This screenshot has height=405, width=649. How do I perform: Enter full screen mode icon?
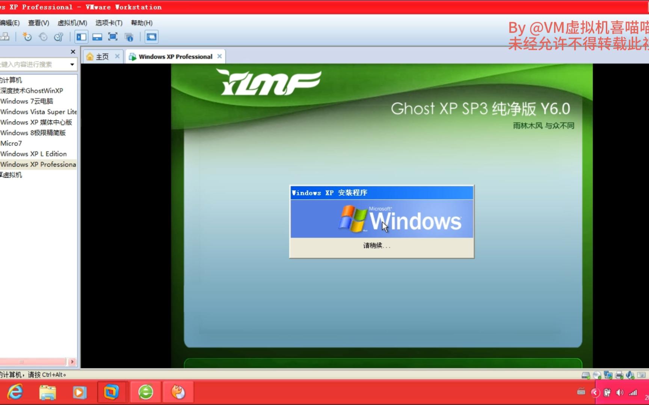[113, 37]
